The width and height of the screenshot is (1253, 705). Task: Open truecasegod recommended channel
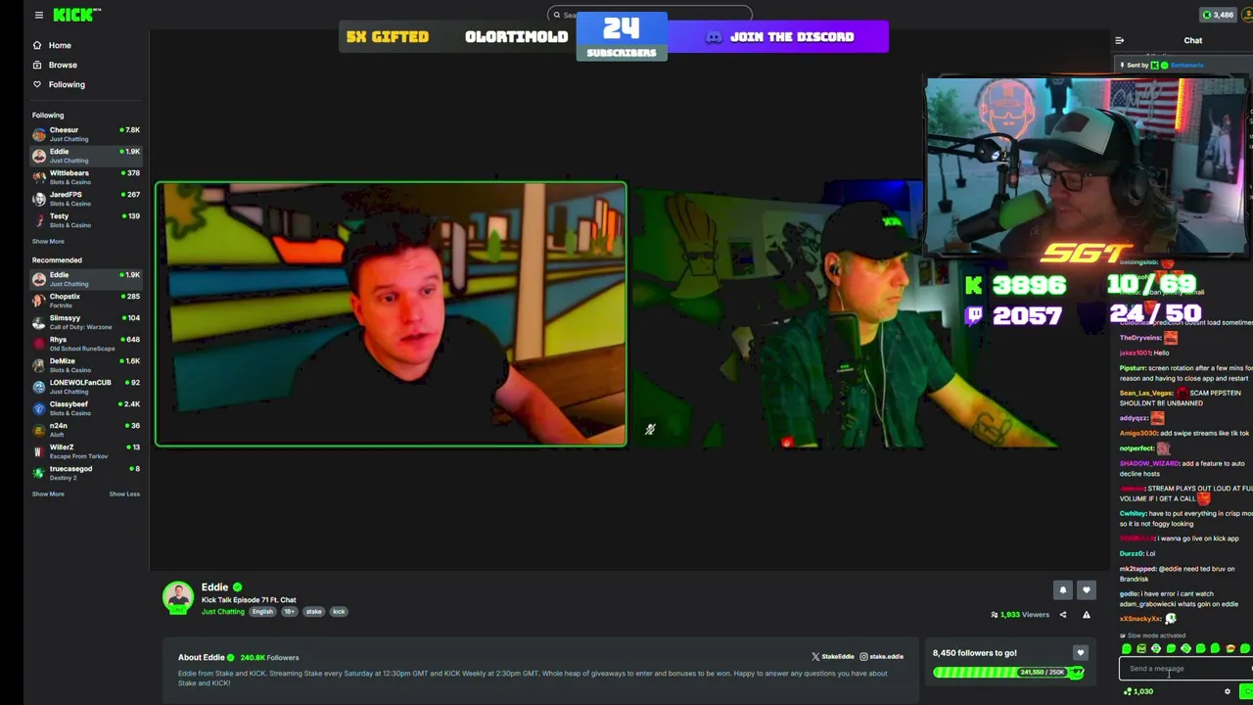pyautogui.click(x=86, y=473)
